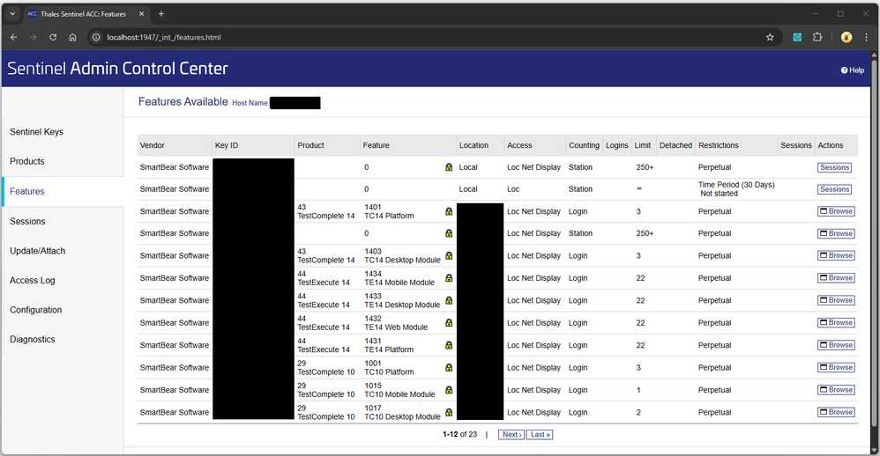
Task: Open the Help link
Action: (x=853, y=70)
